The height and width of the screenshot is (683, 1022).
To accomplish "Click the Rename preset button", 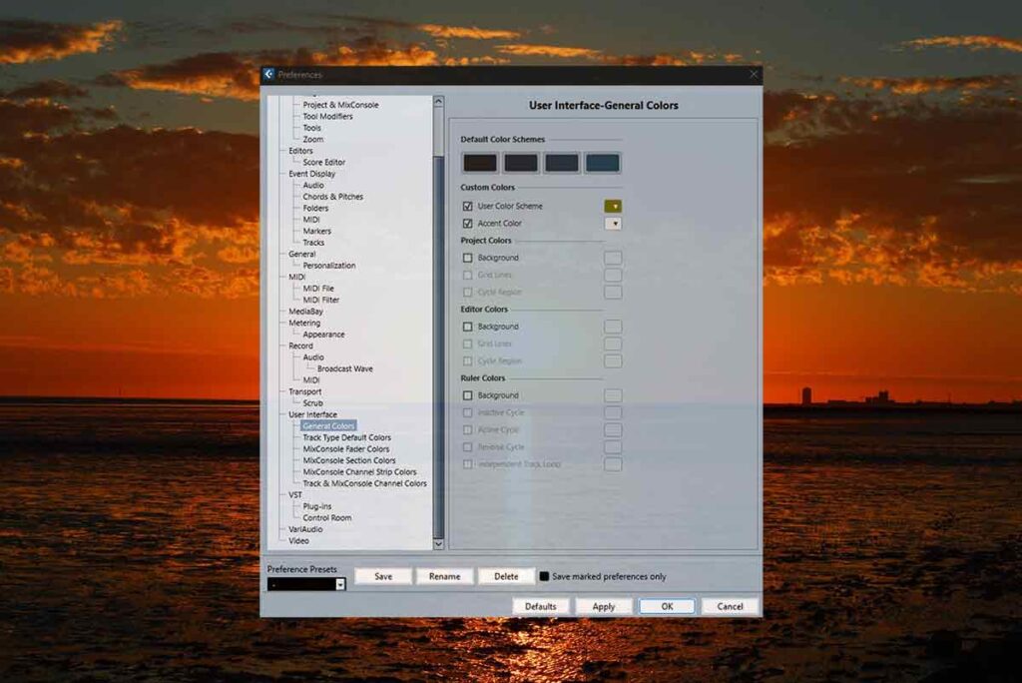I will 444,576.
